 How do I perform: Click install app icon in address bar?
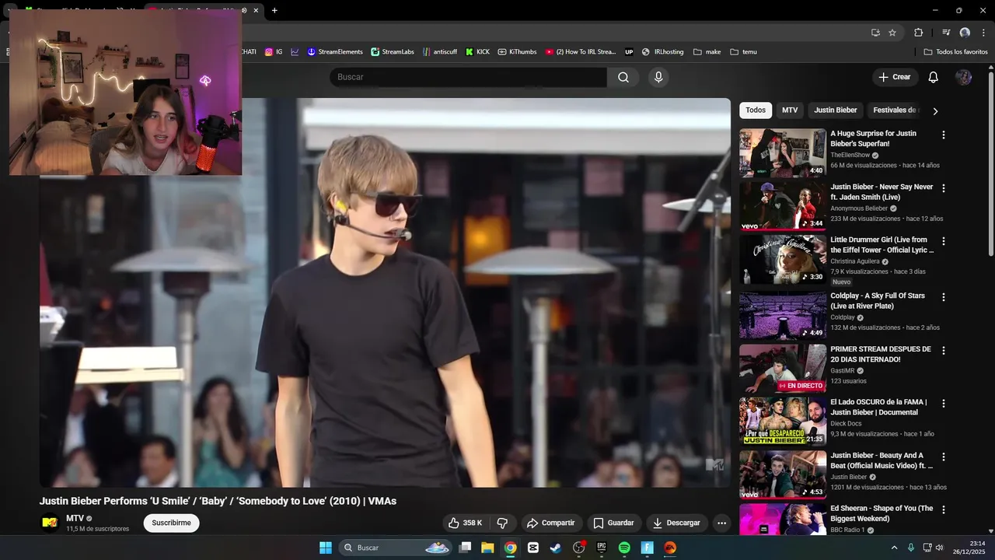point(875,33)
